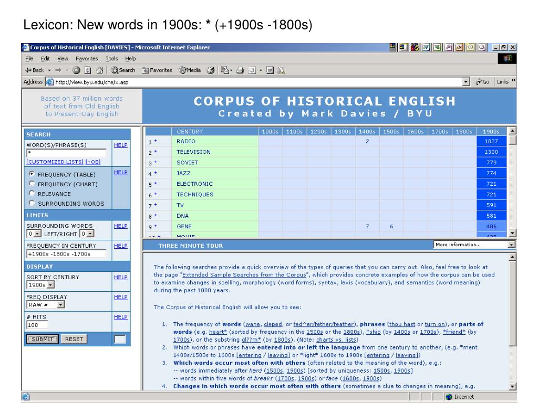
Task: Open the Help menu
Action: coord(130,59)
